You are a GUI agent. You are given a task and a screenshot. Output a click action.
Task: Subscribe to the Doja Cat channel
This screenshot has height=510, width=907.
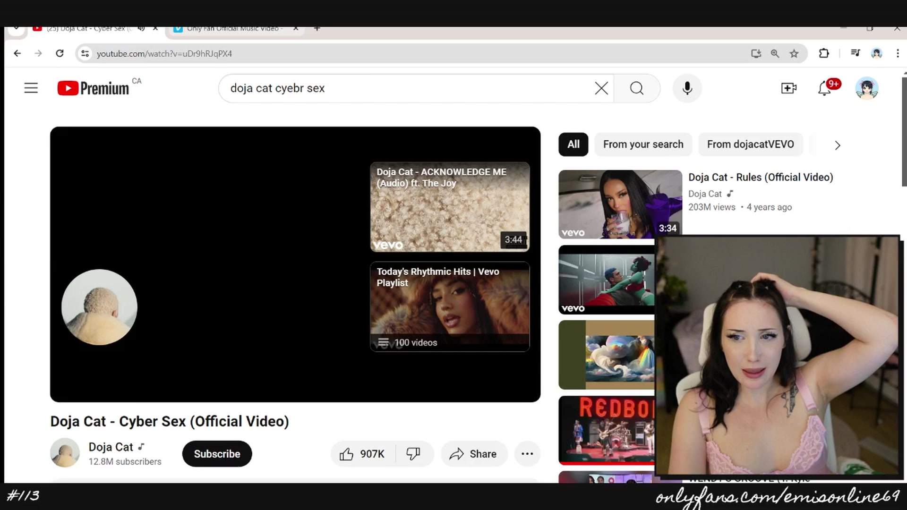click(217, 454)
